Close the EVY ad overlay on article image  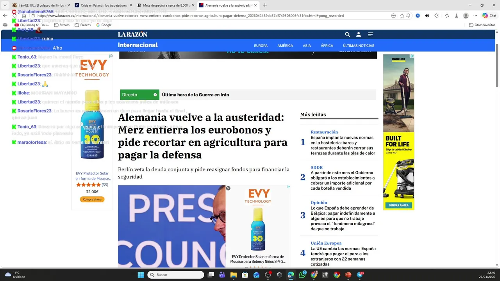[228, 188]
